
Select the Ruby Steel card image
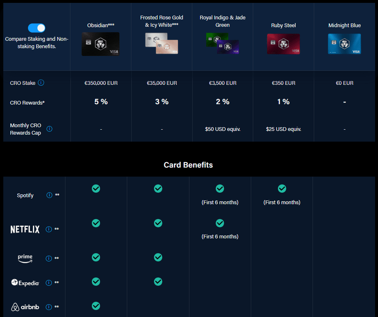[x=283, y=44]
